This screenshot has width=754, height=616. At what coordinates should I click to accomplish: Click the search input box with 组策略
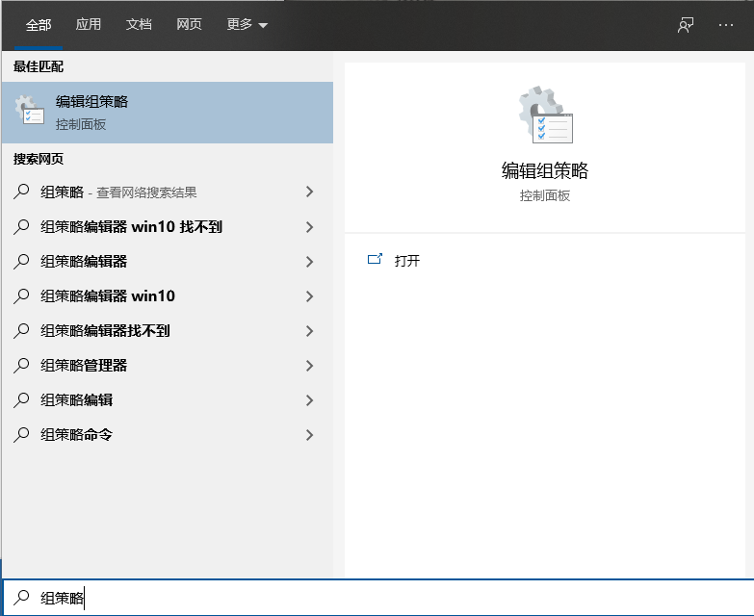pos(385,598)
